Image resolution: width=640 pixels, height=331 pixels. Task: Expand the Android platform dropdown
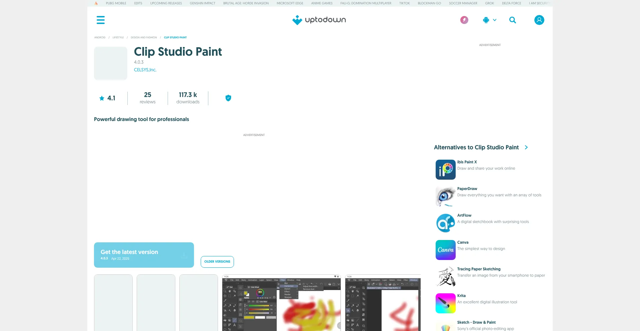489,20
